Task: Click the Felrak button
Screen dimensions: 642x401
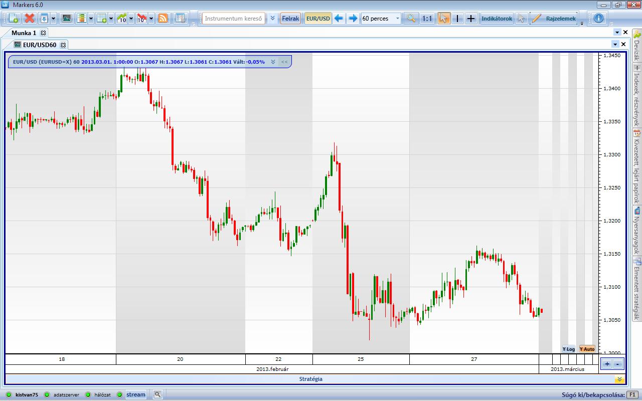Action: click(x=290, y=19)
